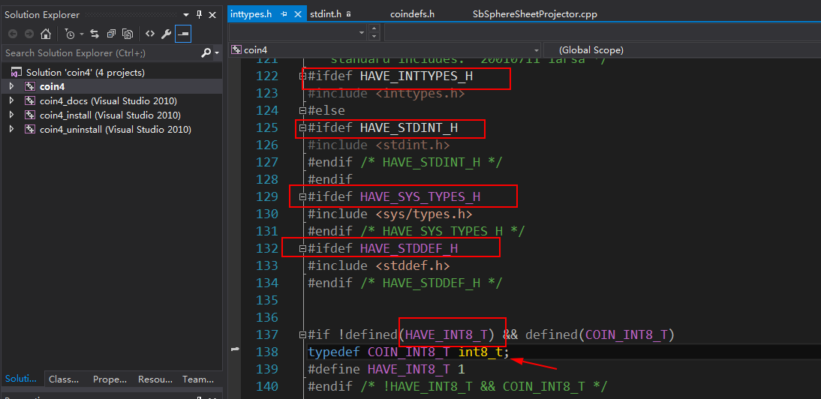Click the search magnifier in Solution Explorer
Image resolution: width=821 pixels, height=399 pixels.
206,53
